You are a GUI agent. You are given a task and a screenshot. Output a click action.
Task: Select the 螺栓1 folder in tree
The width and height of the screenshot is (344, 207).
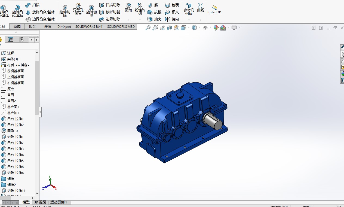[8, 179]
